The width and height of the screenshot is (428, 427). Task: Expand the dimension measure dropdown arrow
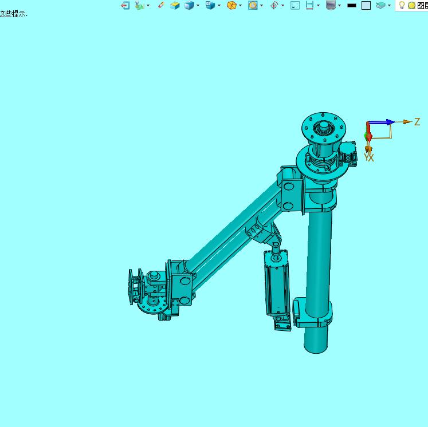tap(318, 6)
